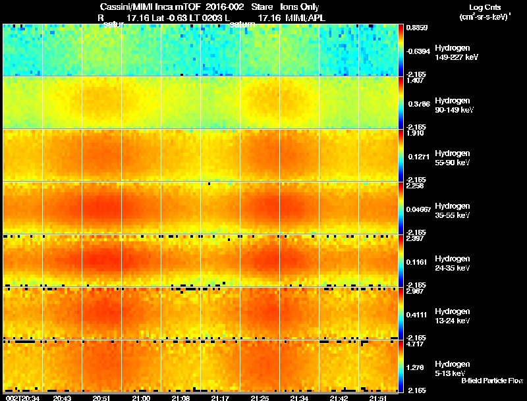This screenshot has width=527, height=401.
Task: Click the 0.3786 colorbar value
Action: 419,104
